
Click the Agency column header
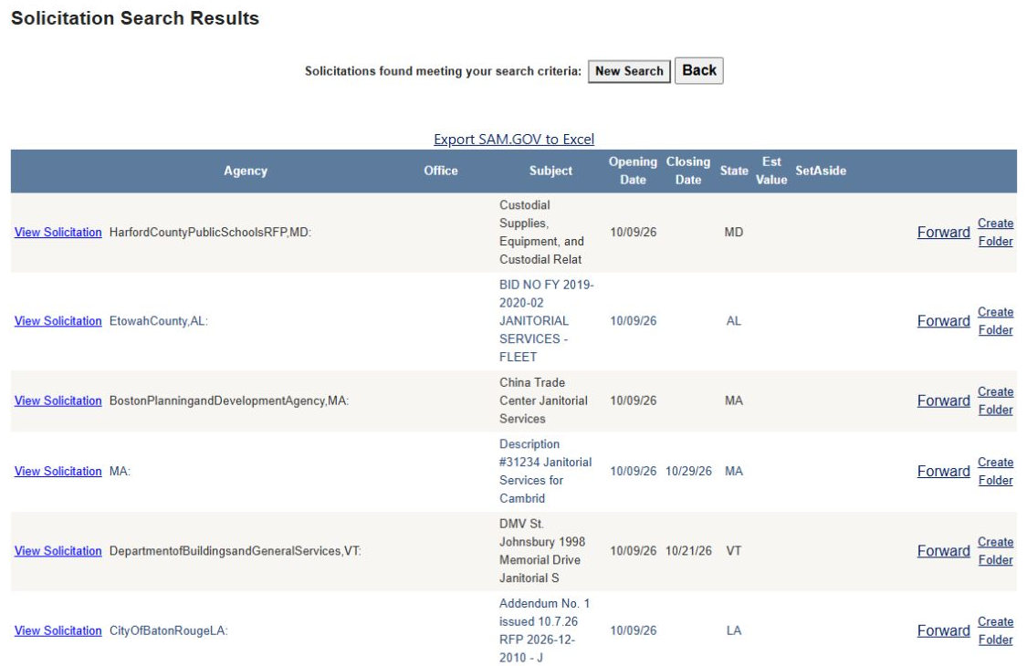click(246, 171)
